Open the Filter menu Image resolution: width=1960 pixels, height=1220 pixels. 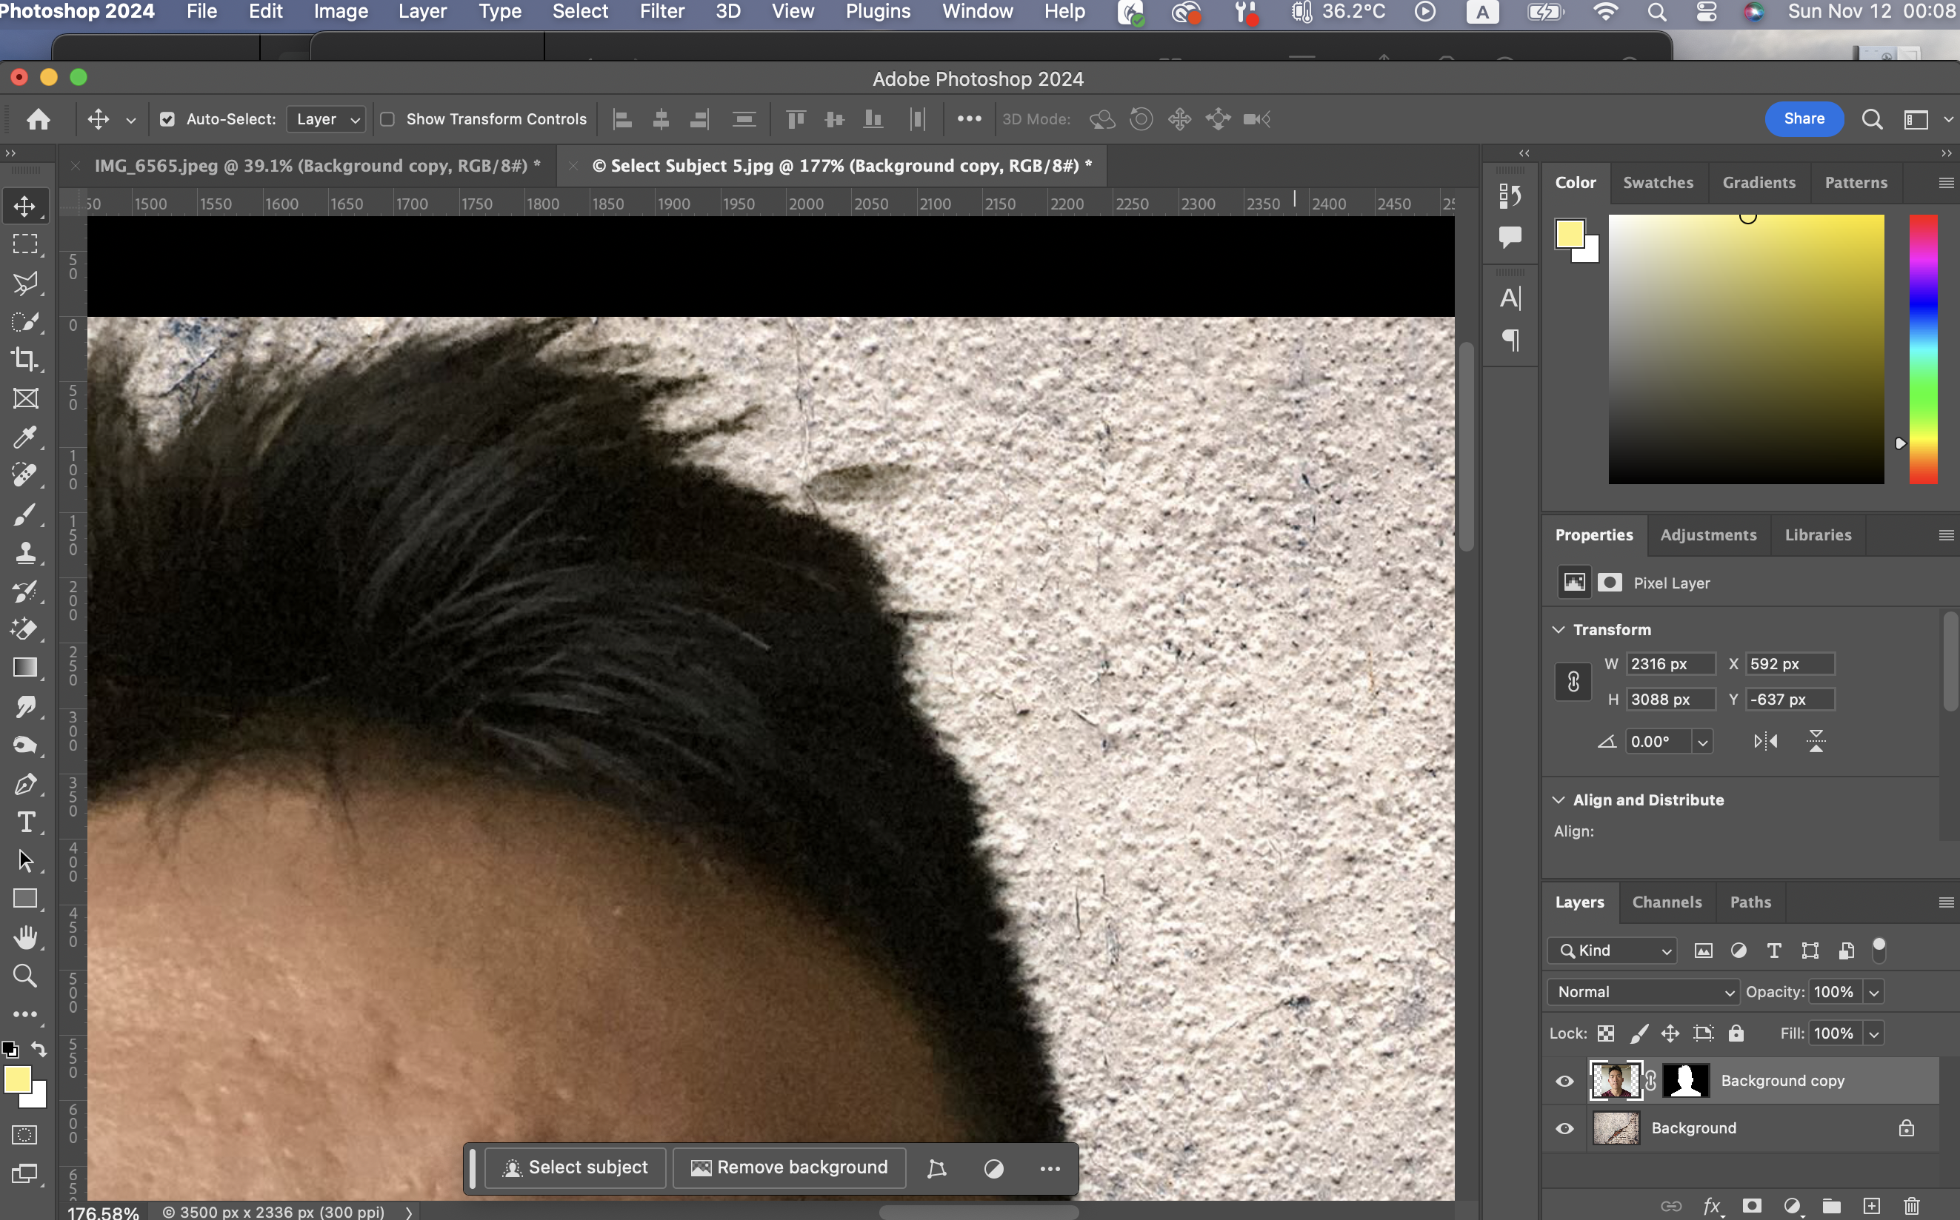click(661, 11)
